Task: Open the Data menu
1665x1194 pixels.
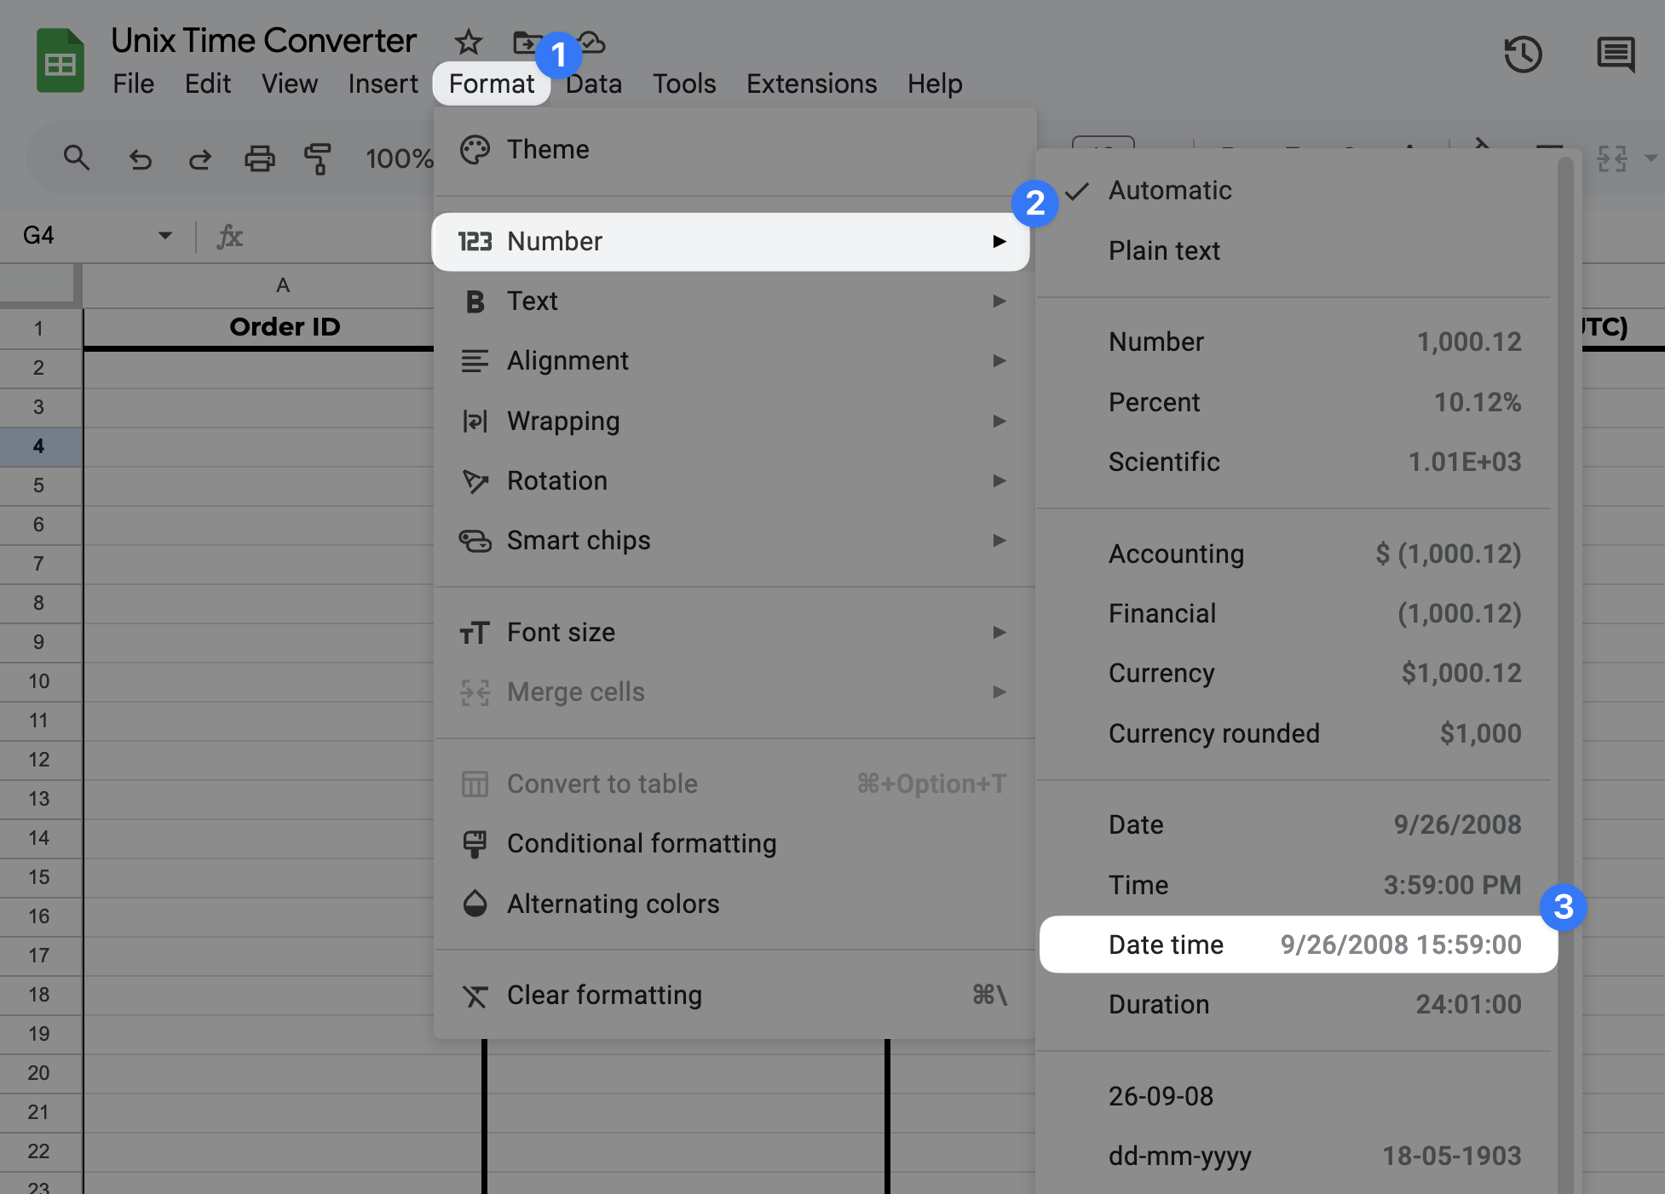Action: pyautogui.click(x=594, y=83)
